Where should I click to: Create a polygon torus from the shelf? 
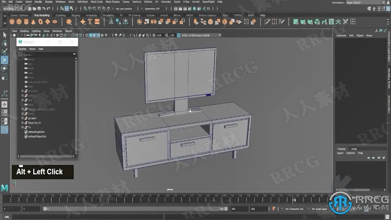coord(40,22)
